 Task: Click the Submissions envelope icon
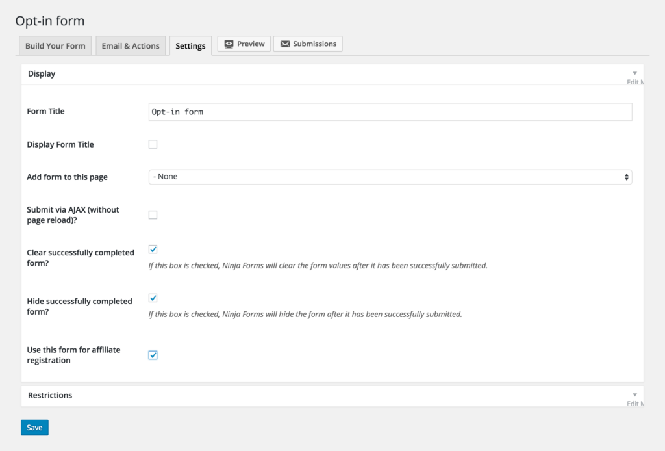click(285, 44)
